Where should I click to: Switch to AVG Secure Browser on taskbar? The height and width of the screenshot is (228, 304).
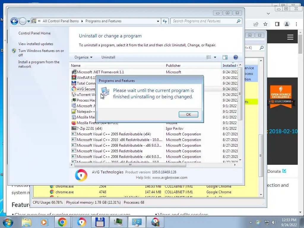[82, 222]
